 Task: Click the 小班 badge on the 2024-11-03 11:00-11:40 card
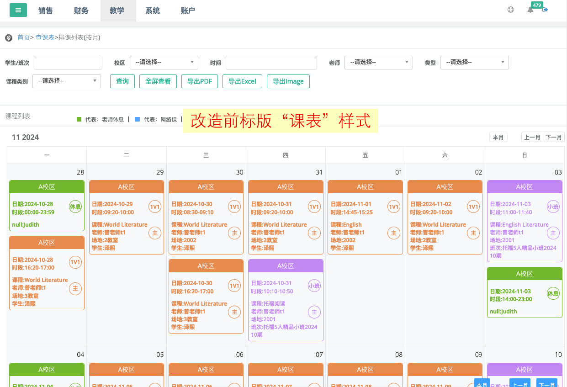[x=553, y=207]
